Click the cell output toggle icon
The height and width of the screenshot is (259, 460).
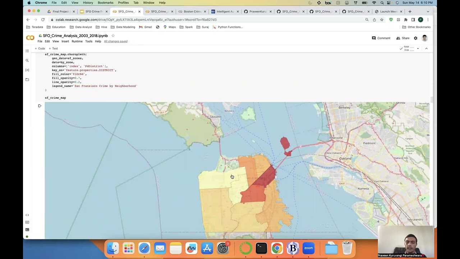[x=40, y=106]
